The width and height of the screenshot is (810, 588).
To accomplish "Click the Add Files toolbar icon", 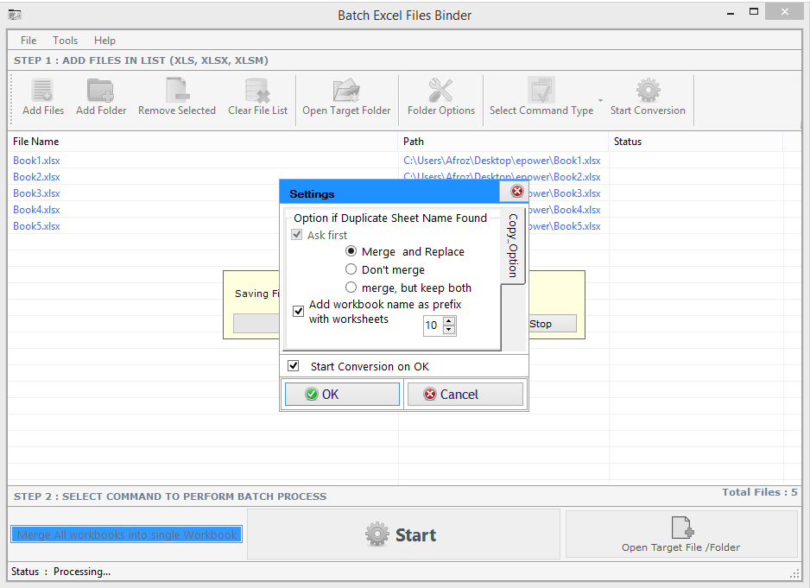I will [43, 91].
